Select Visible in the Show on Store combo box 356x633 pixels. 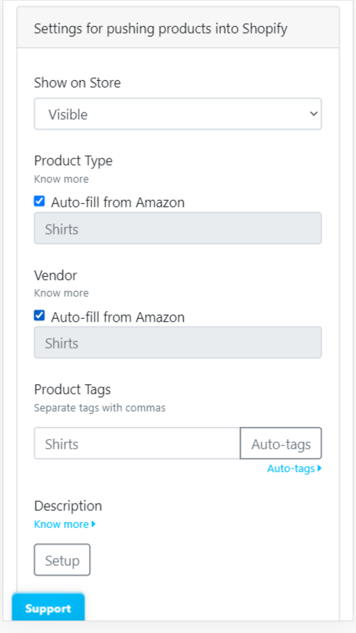[x=178, y=114]
